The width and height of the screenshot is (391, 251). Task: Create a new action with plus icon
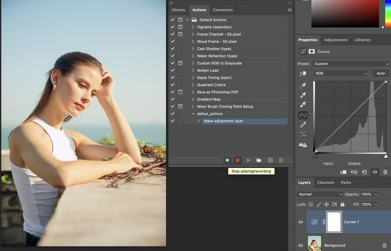pyautogui.click(x=270, y=160)
